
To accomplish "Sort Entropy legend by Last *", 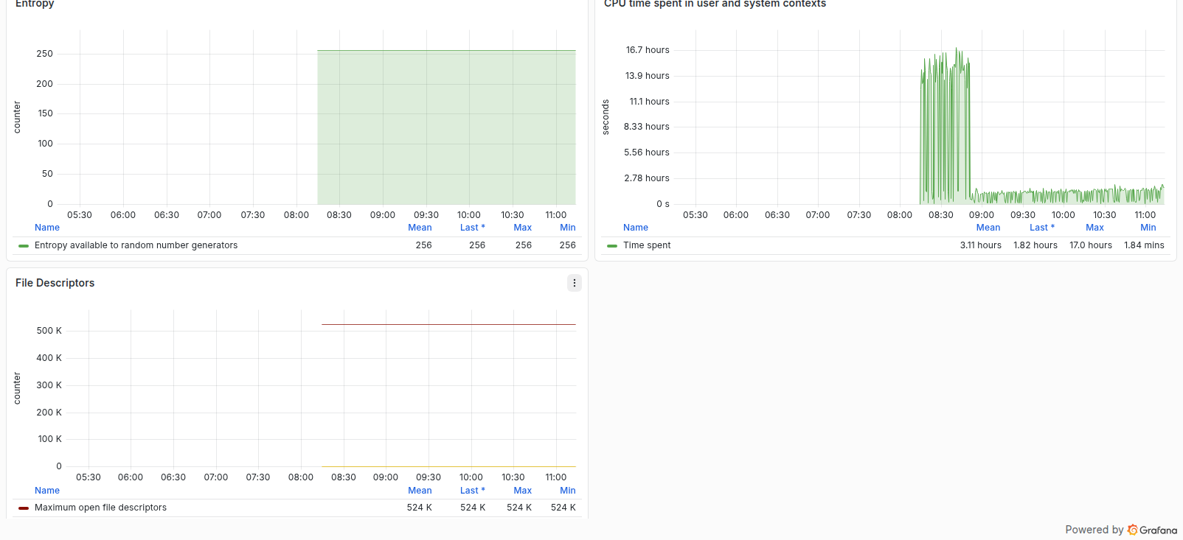I will click(473, 228).
